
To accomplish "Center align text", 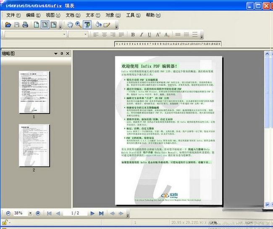I will (104, 35).
